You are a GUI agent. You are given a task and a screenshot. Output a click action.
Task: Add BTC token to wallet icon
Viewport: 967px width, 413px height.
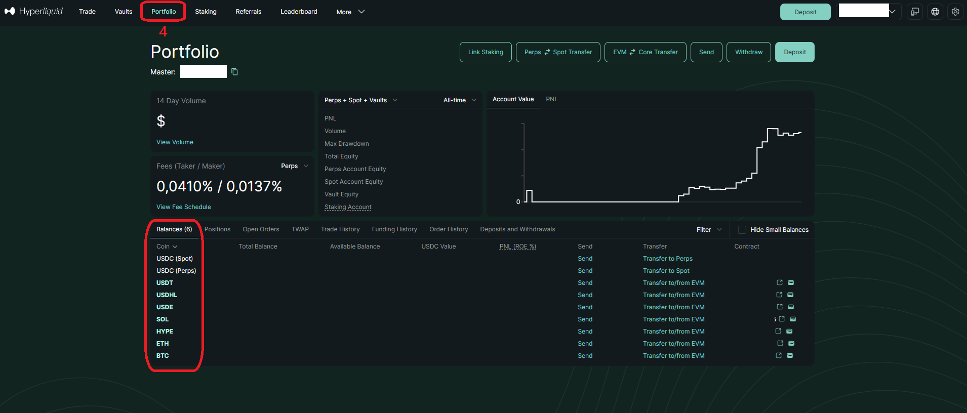(x=790, y=355)
